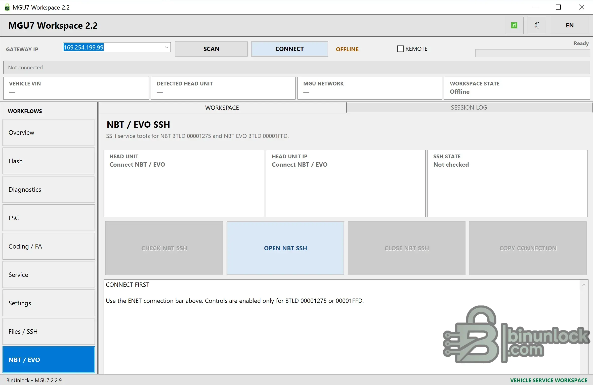Viewport: 593px width, 385px height.
Task: Click the CONNECT button
Action: pyautogui.click(x=289, y=49)
